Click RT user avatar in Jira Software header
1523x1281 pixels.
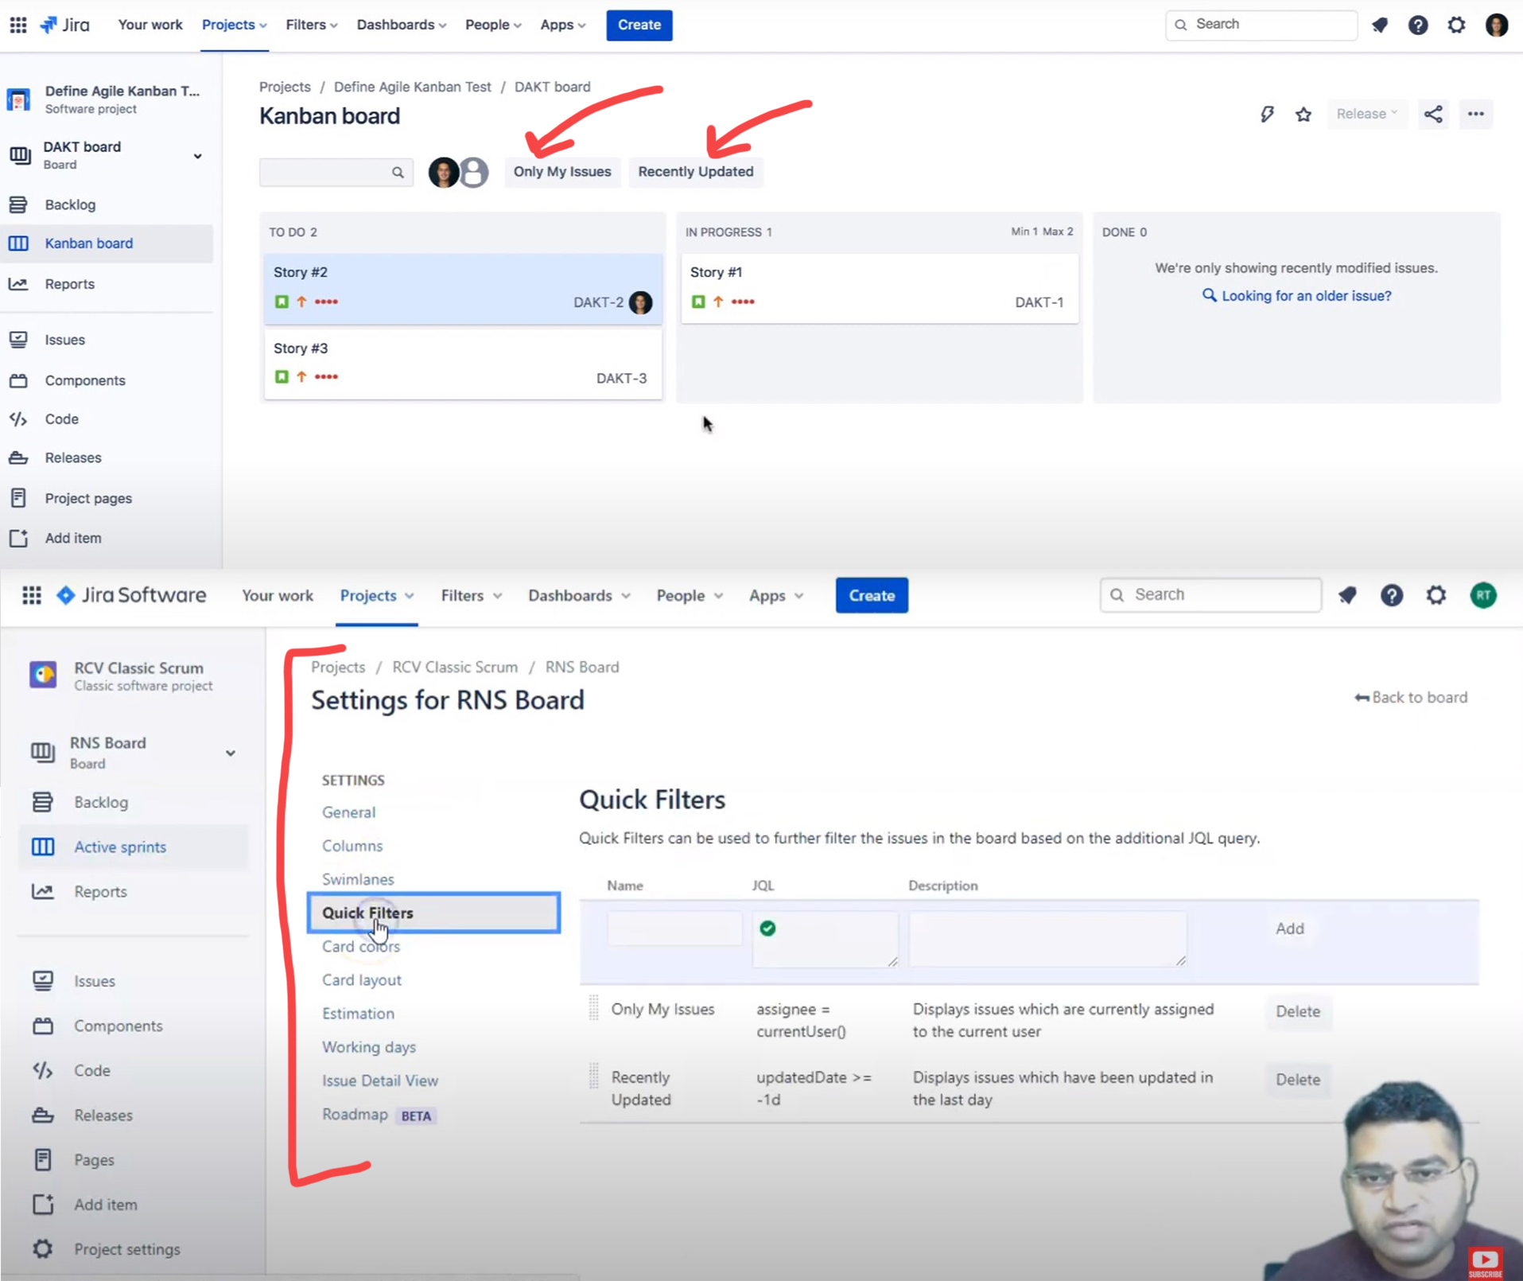click(1483, 595)
